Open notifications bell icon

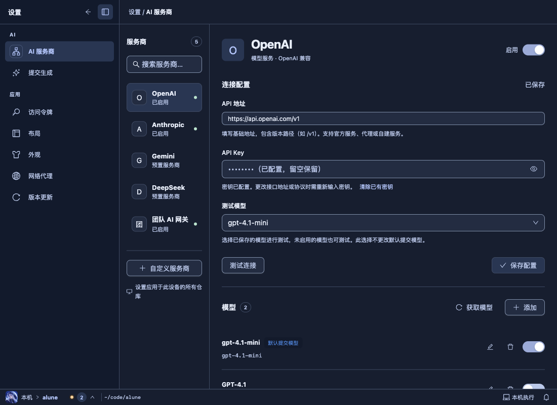point(546,397)
